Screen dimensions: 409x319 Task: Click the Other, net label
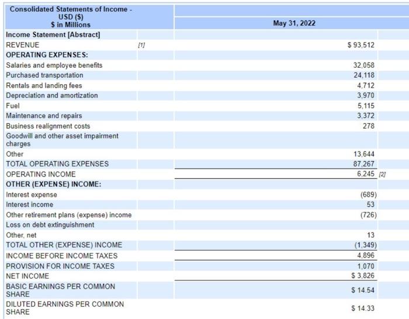pos(21,235)
